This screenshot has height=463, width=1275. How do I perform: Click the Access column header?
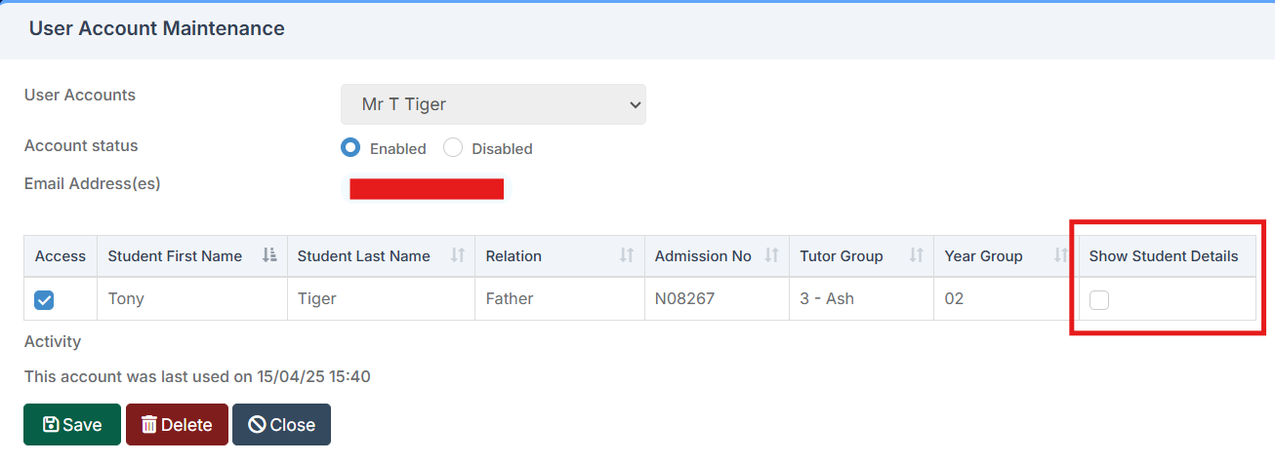[60, 256]
